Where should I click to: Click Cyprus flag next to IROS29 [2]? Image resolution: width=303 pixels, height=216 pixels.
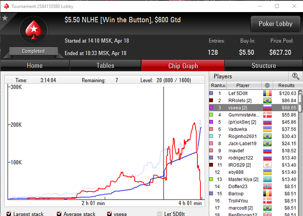pyautogui.click(x=267, y=165)
